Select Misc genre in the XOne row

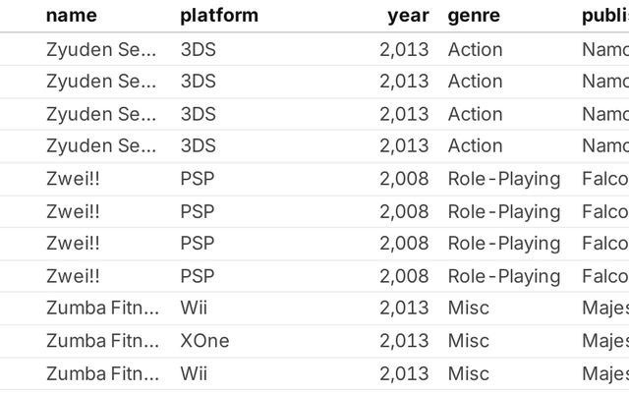pos(468,341)
